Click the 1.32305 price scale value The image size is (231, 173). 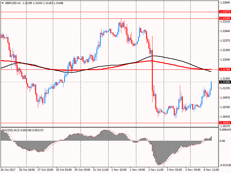225,50
